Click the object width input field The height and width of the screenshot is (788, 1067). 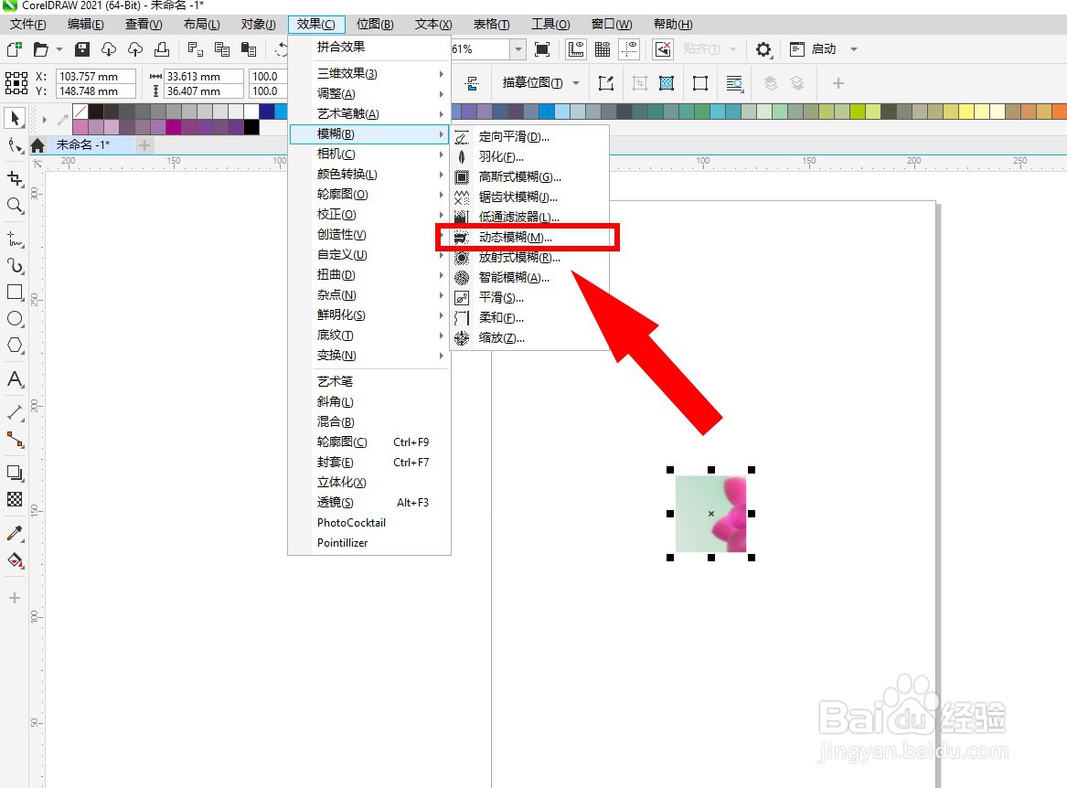(204, 76)
